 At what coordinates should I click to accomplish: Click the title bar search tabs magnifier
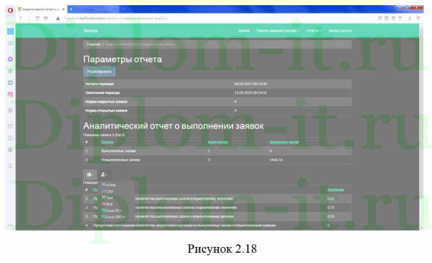coord(393,9)
